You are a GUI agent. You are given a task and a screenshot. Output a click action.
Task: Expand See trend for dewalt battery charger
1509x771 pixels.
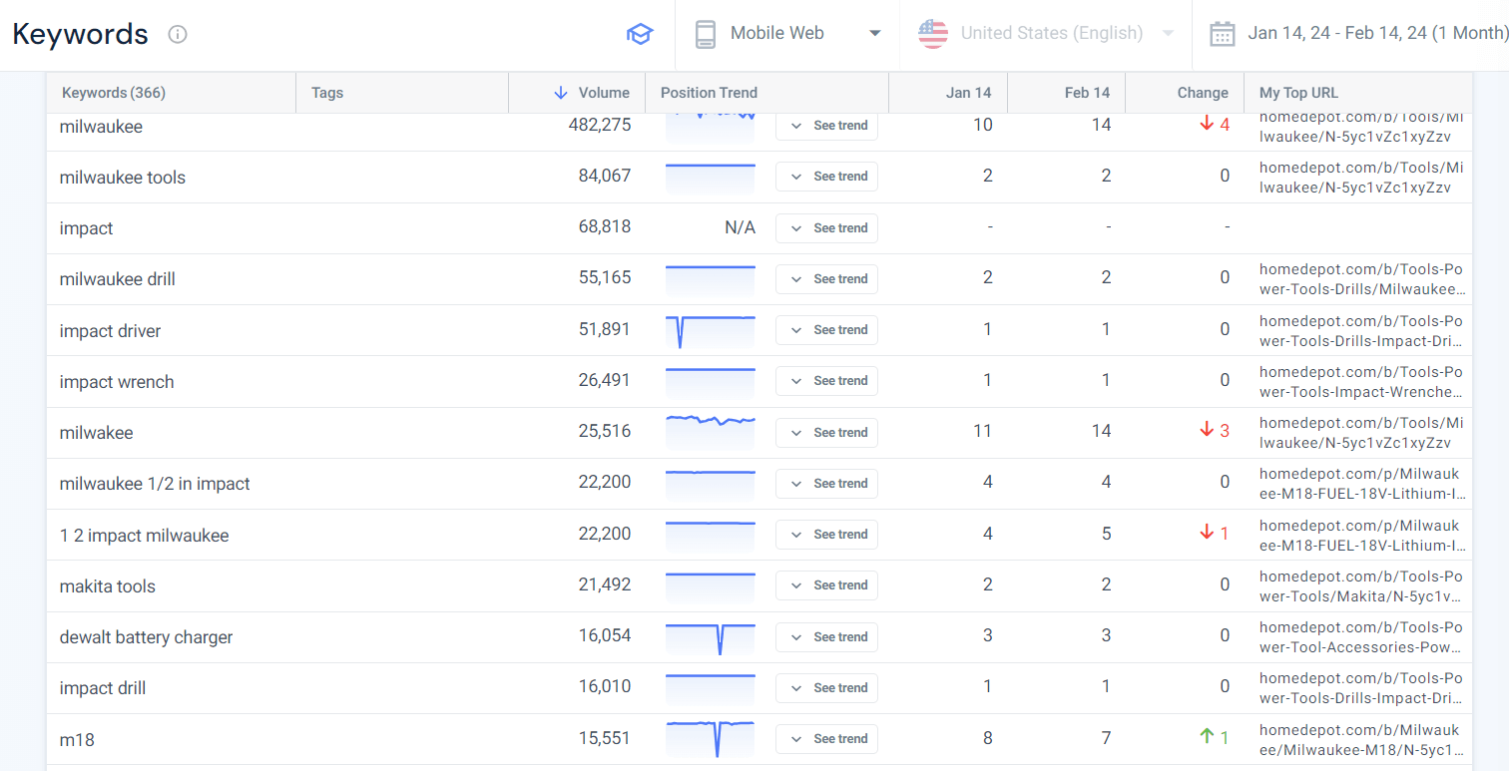(x=826, y=637)
